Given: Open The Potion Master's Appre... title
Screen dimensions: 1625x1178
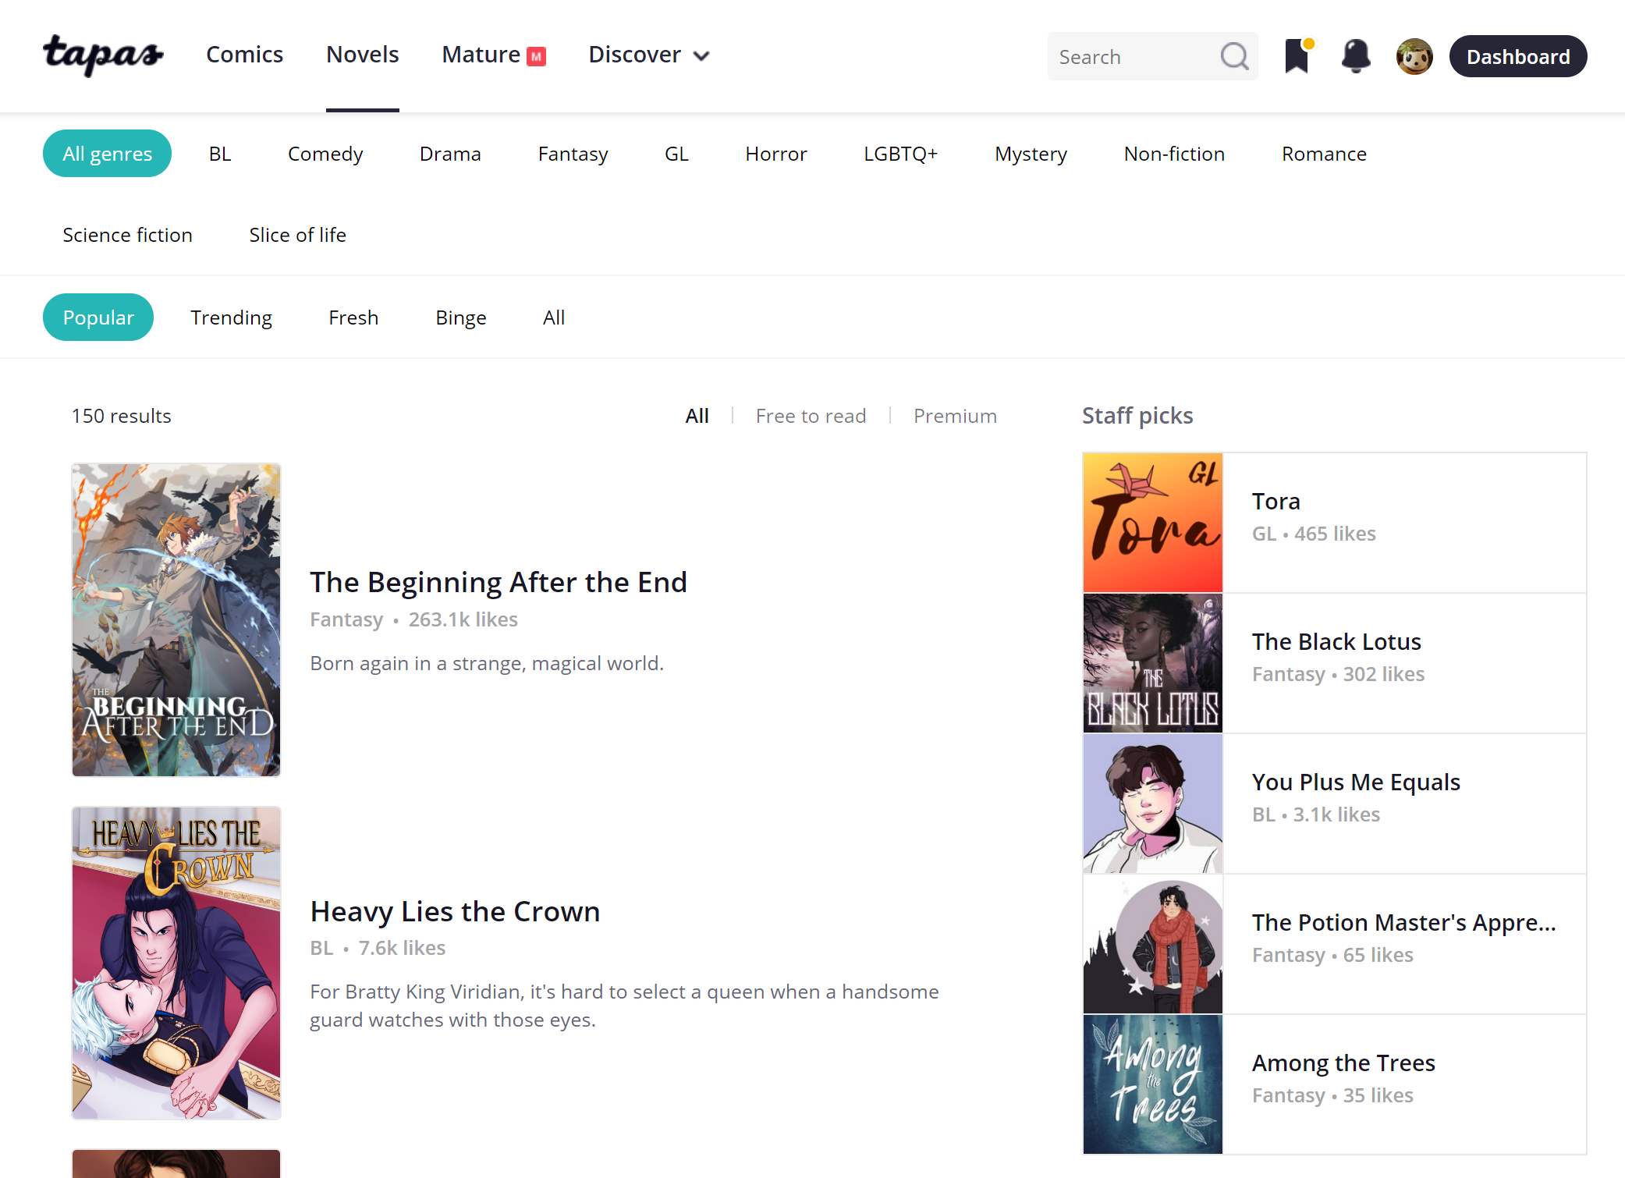Looking at the screenshot, I should coord(1404,922).
